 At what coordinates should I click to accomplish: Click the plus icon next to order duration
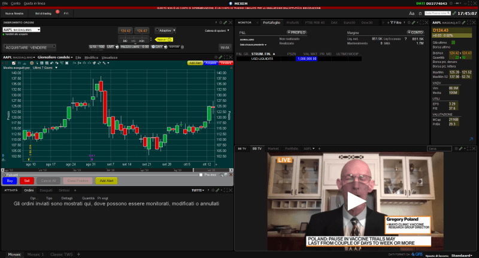point(183,47)
